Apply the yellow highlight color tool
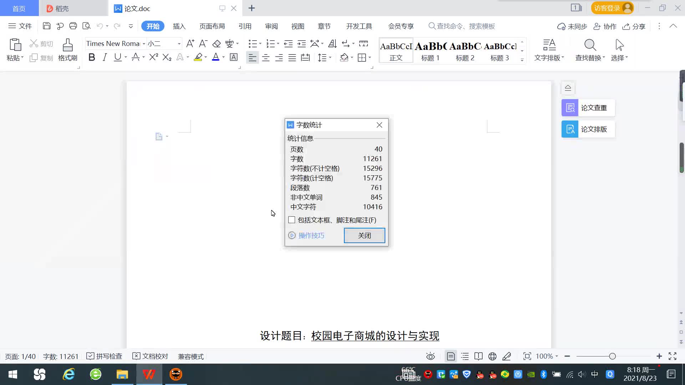The width and height of the screenshot is (685, 385). point(198,57)
